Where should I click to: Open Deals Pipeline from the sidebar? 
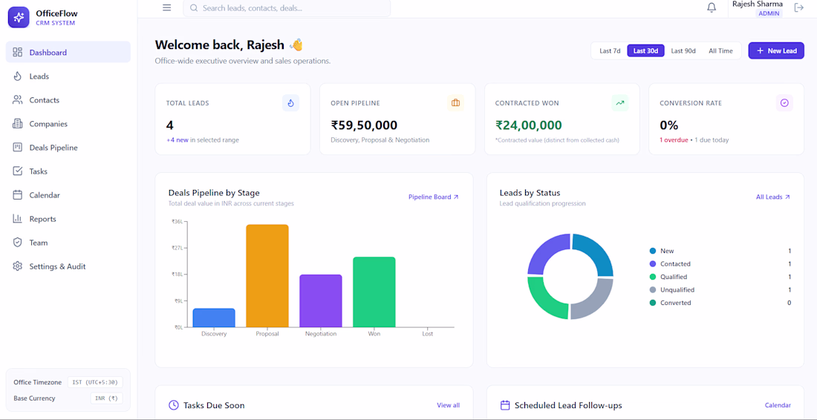coord(68,147)
